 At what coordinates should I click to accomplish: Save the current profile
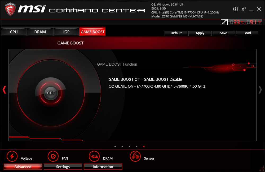(223, 33)
